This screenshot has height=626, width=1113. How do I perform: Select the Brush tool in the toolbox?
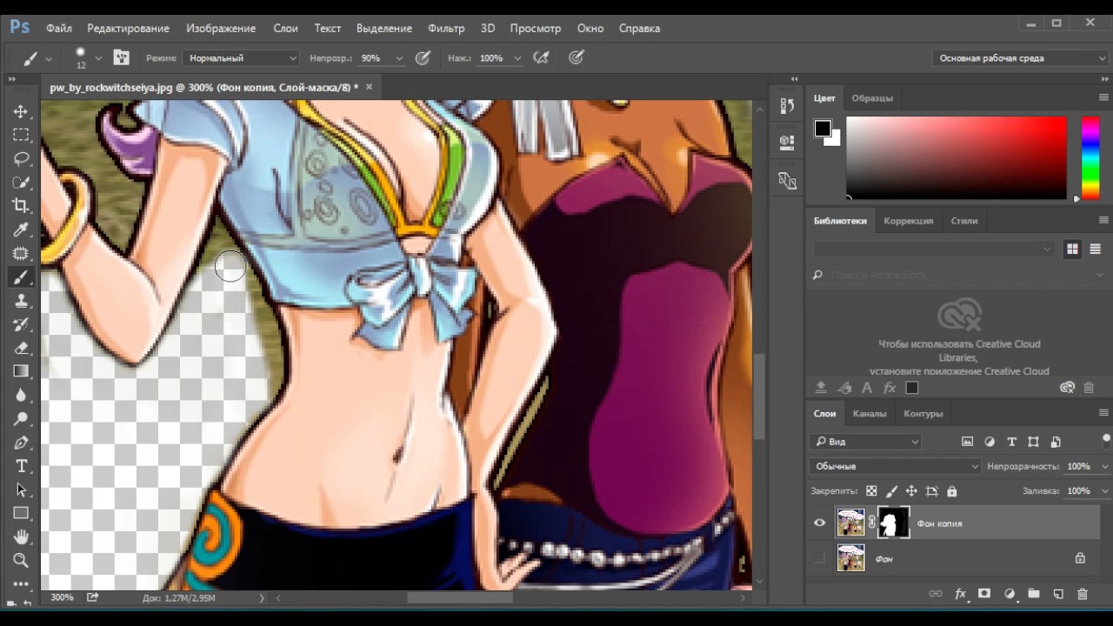pos(21,277)
